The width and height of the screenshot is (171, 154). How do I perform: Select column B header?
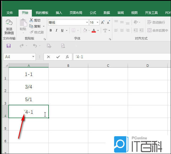pyautogui.click(x=68, y=65)
